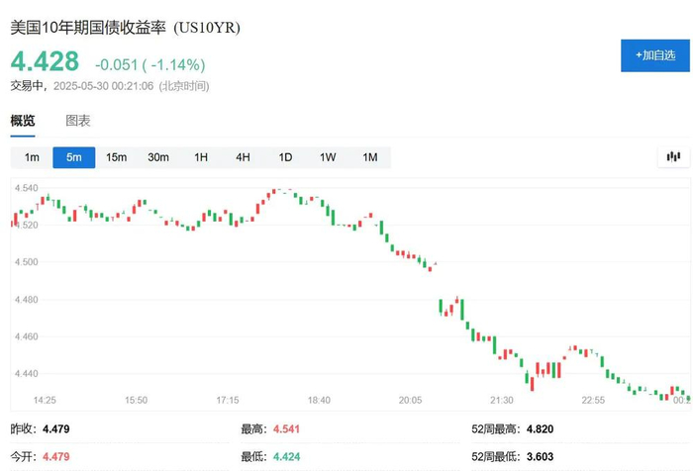
Task: Switch chart to 1D interval
Action: pyautogui.click(x=285, y=157)
